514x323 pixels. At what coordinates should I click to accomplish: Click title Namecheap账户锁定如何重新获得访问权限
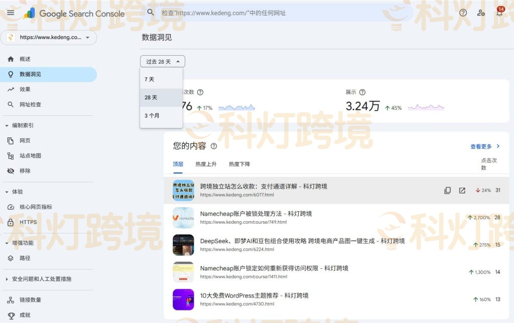tap(274, 268)
